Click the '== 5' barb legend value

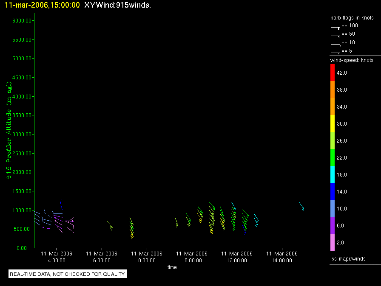point(347,51)
